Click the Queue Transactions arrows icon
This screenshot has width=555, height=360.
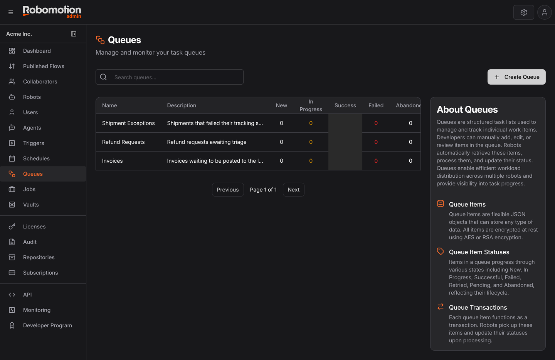(441, 307)
